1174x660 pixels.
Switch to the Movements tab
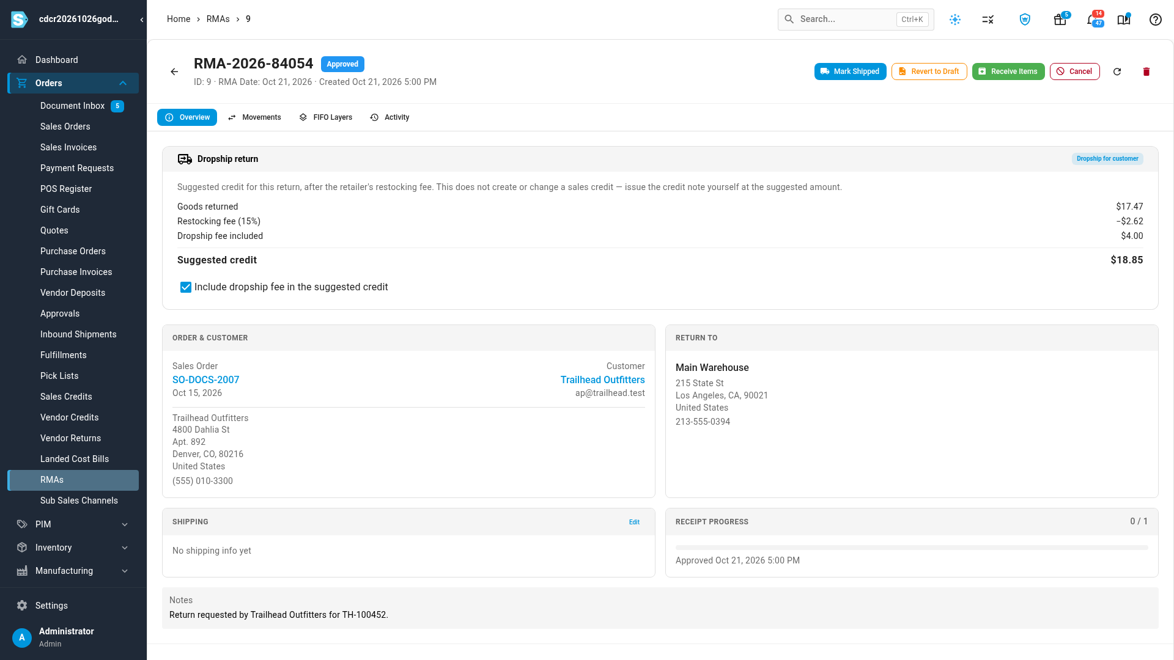point(254,117)
